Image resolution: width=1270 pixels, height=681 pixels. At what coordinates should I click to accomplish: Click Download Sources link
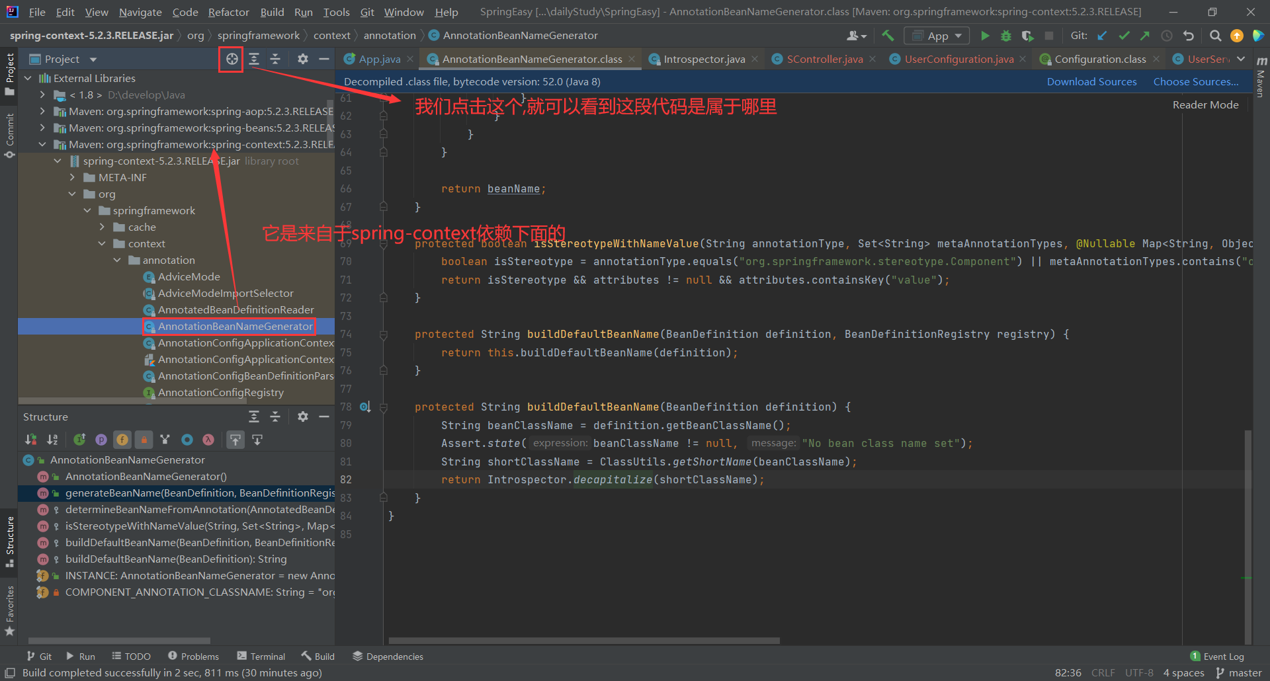(x=1091, y=81)
